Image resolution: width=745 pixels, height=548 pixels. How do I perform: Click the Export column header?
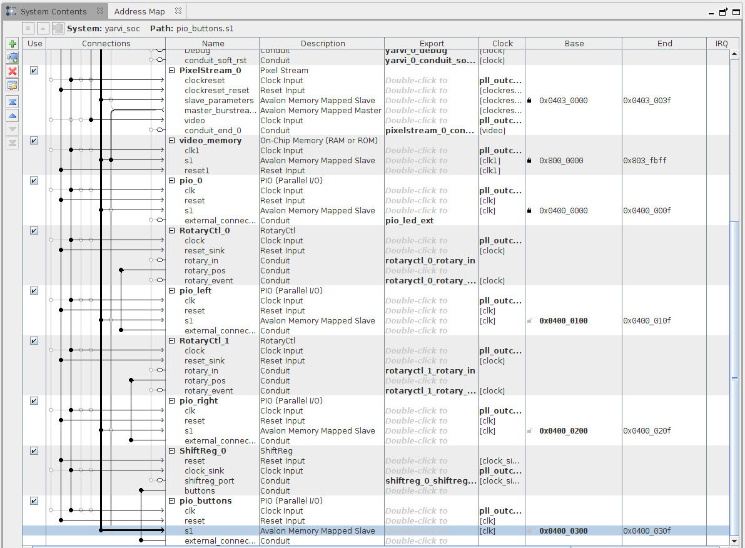pos(432,43)
